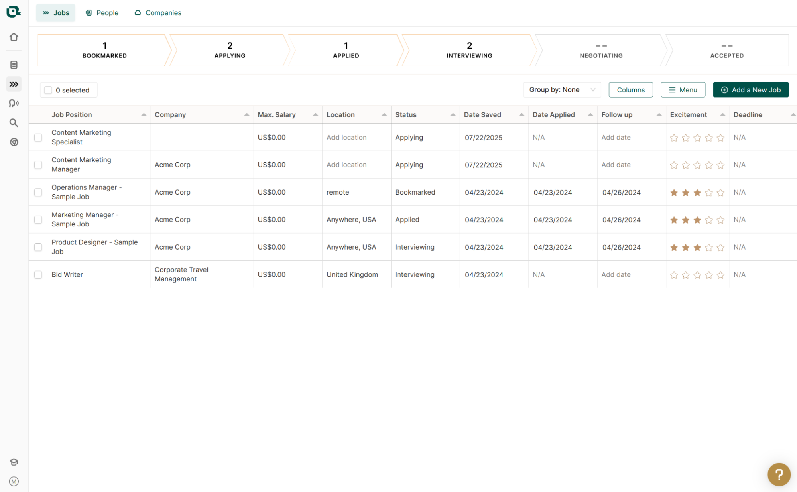Open the Teal logo at top left

[x=14, y=12]
